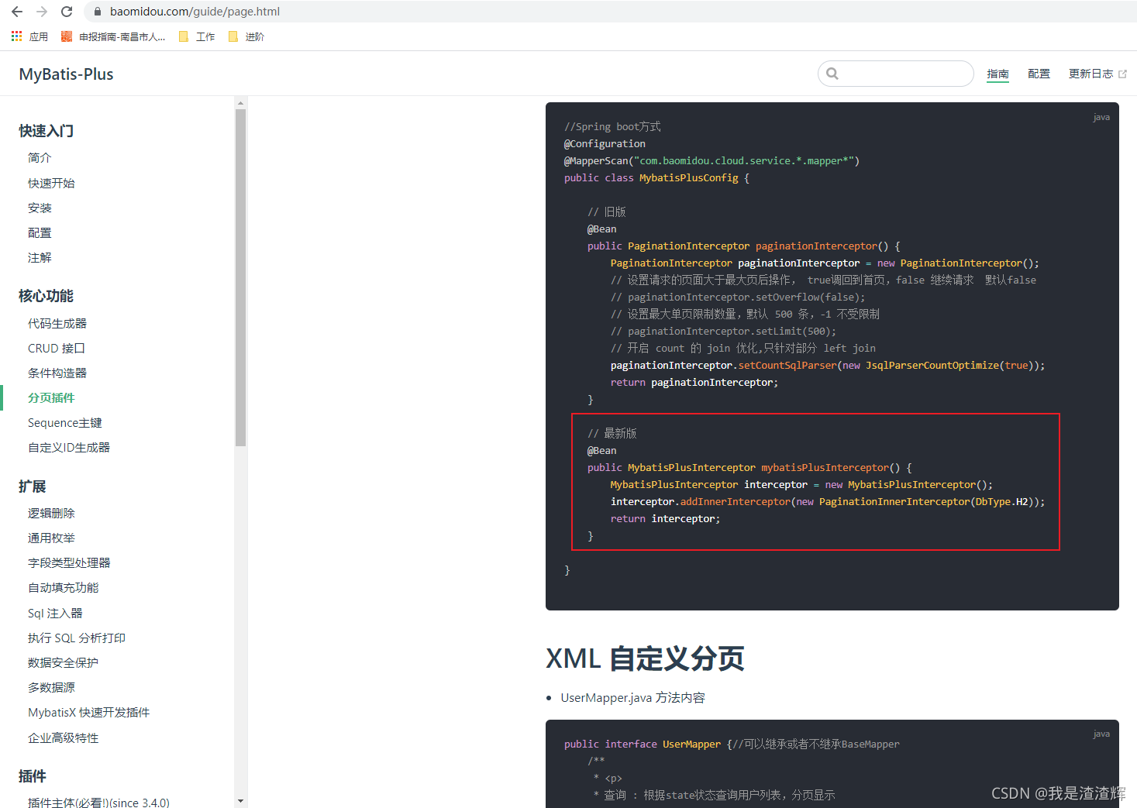Click the UserMapper.java 方法内容 bullet text
1137x808 pixels.
632,697
